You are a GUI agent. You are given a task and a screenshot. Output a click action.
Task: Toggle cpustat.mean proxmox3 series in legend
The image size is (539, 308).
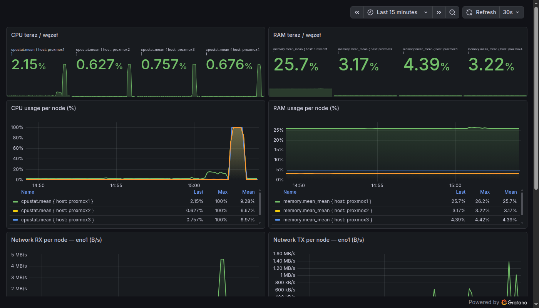[57, 220]
